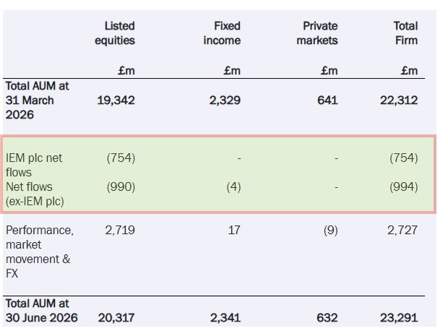Select the Total Firm column header
Image resolution: width=443 pixels, height=331 pixels.
[x=406, y=33]
